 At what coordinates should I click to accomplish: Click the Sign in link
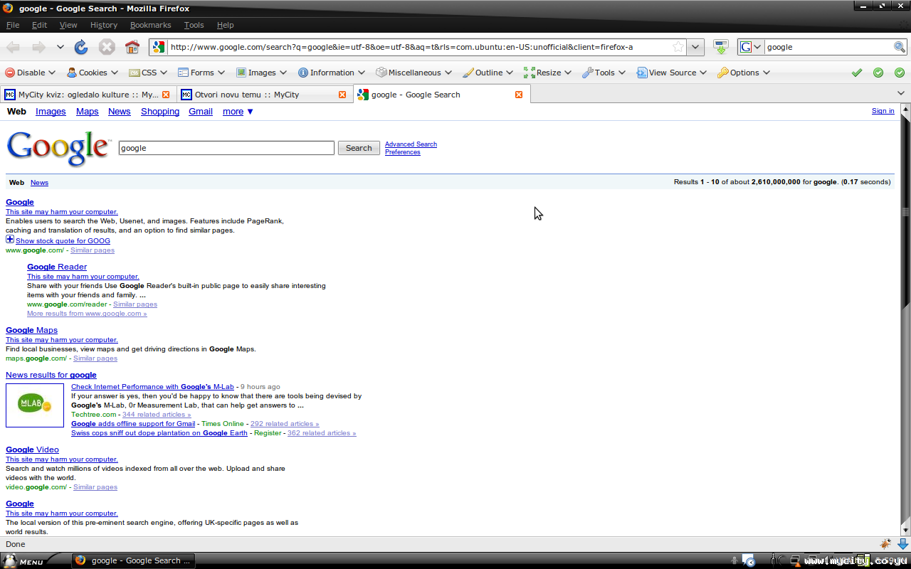point(883,111)
